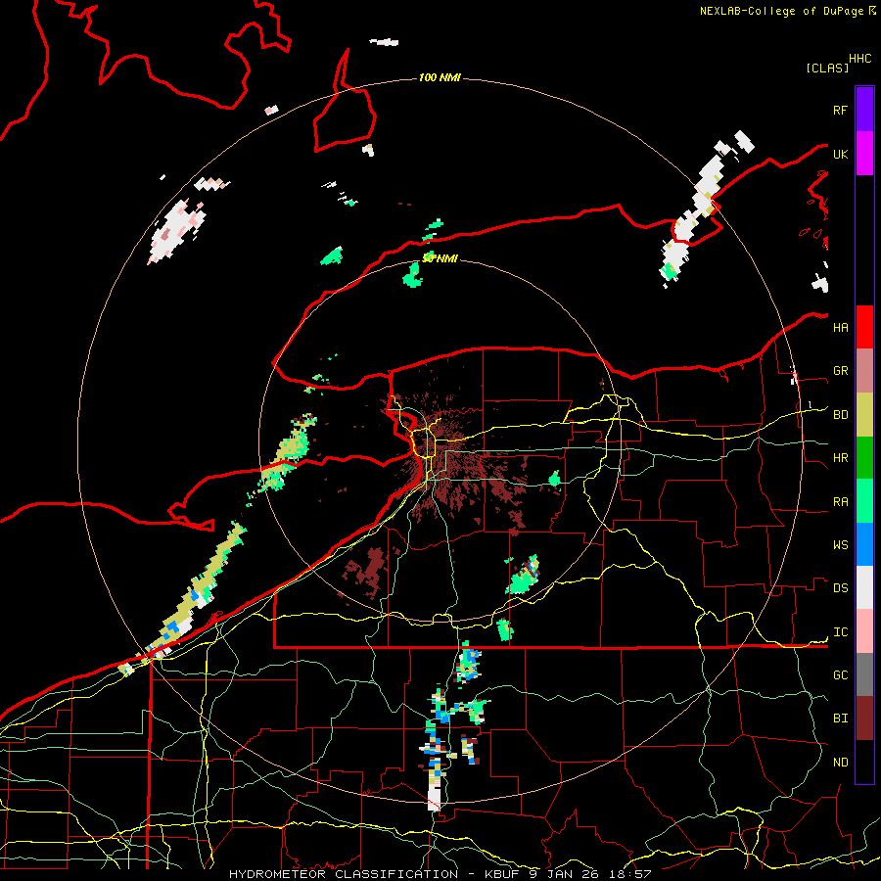Click the UK magenta legend swatch

[864, 154]
